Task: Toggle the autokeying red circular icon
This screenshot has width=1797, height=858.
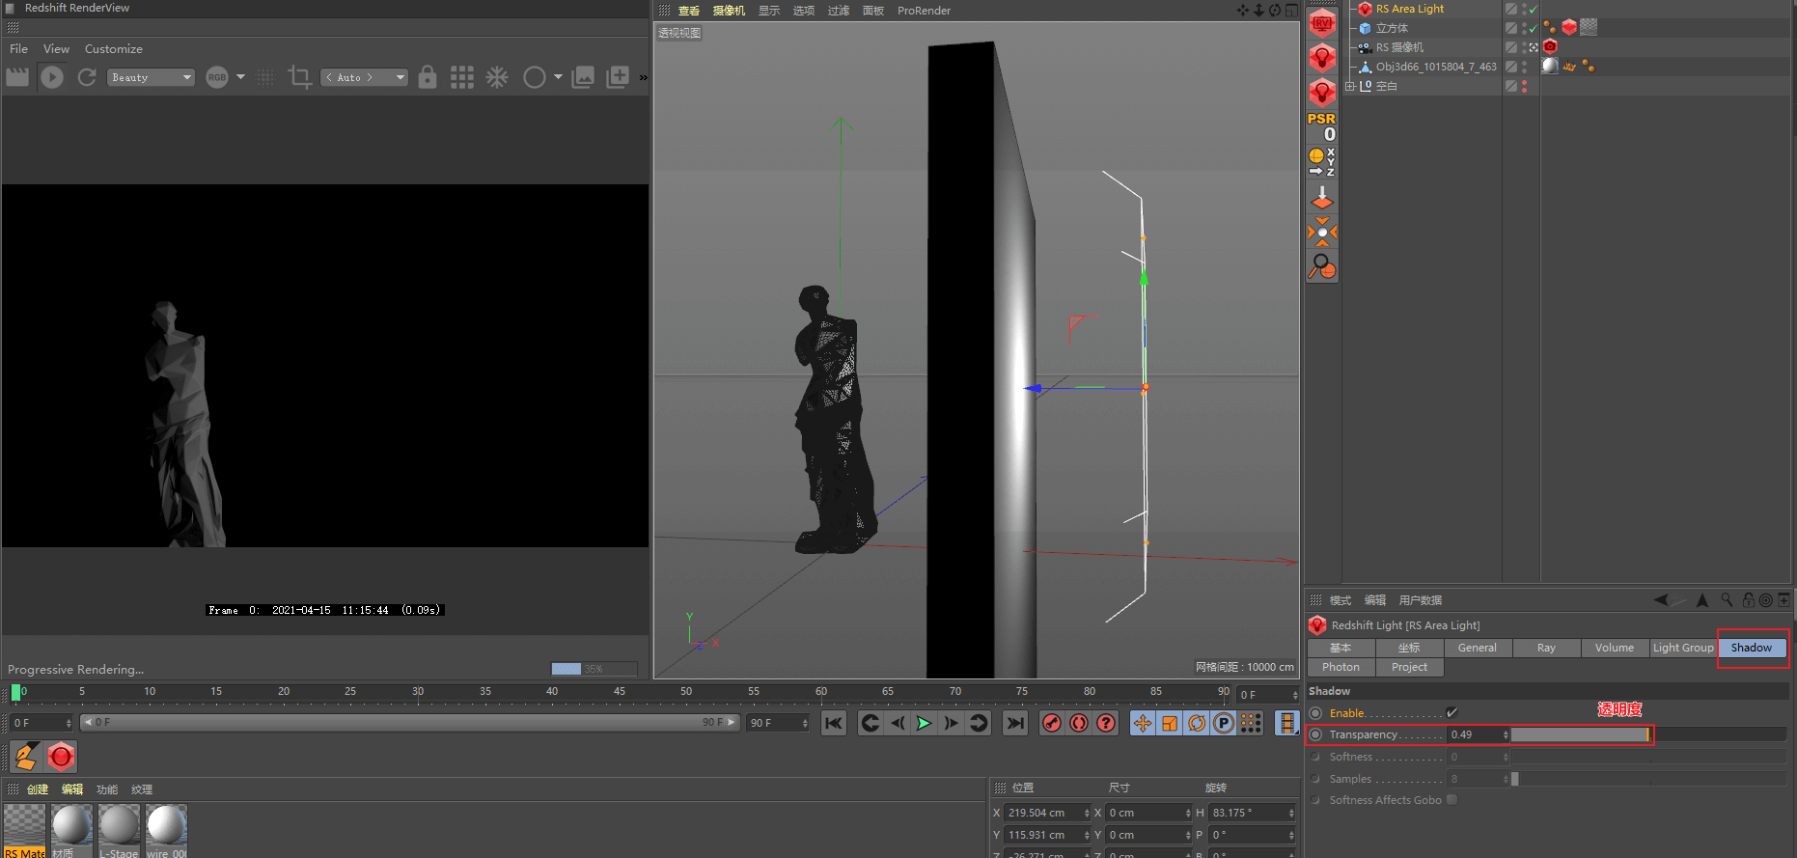Action: [x=1079, y=723]
